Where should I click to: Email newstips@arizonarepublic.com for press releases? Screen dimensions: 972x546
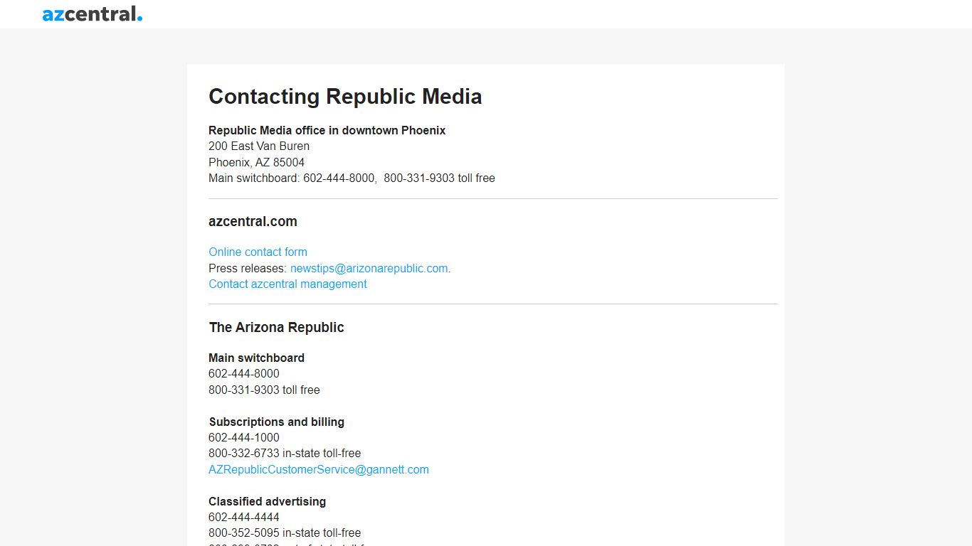coord(369,268)
